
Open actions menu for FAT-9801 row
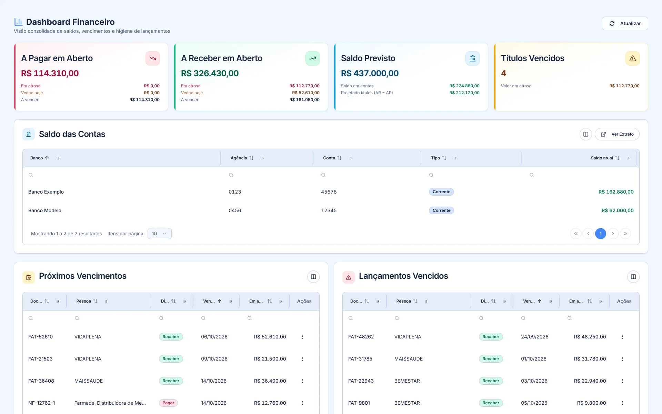623,403
